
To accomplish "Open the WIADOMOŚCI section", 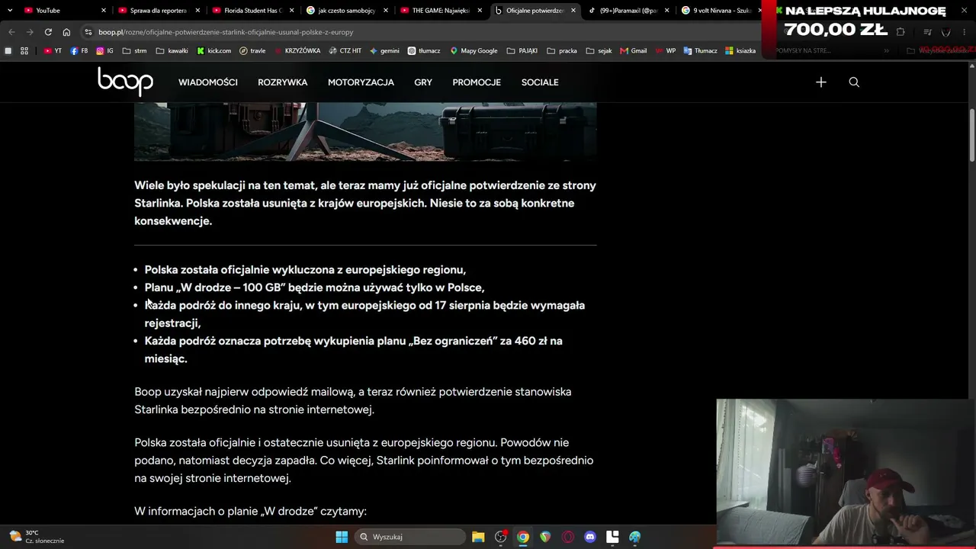I will click(208, 82).
